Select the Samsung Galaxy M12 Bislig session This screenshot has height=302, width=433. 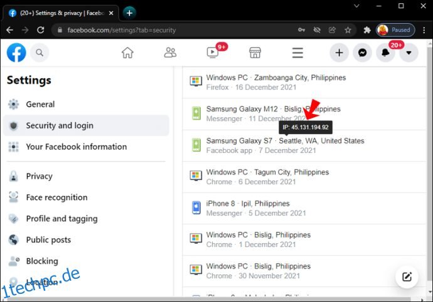(x=304, y=114)
